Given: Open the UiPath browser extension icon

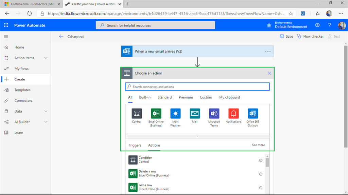Looking at the screenshot, I should coord(303,14).
